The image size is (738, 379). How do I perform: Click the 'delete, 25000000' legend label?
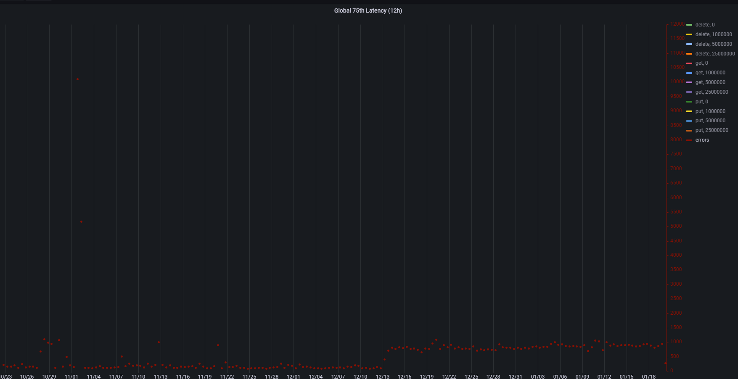point(715,54)
